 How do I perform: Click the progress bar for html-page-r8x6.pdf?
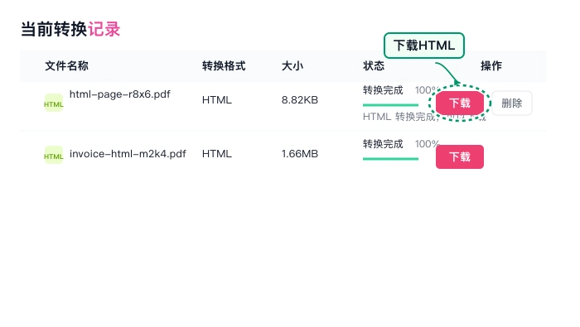tap(390, 105)
